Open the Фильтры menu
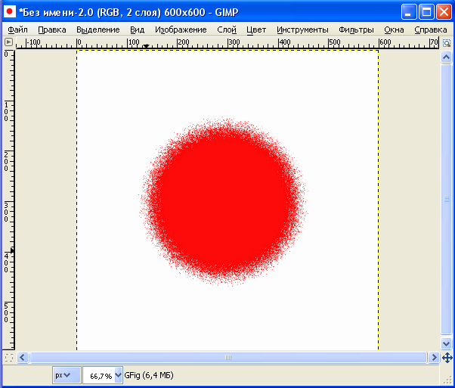 [356, 29]
